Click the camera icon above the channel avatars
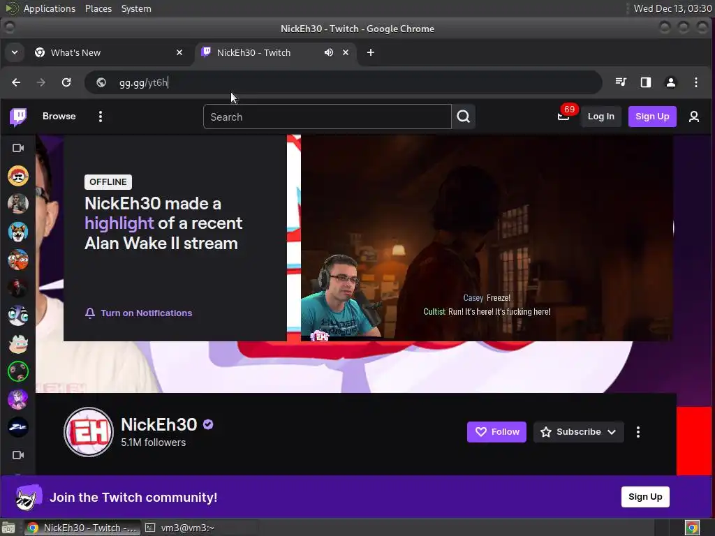This screenshot has height=536, width=715. click(18, 148)
